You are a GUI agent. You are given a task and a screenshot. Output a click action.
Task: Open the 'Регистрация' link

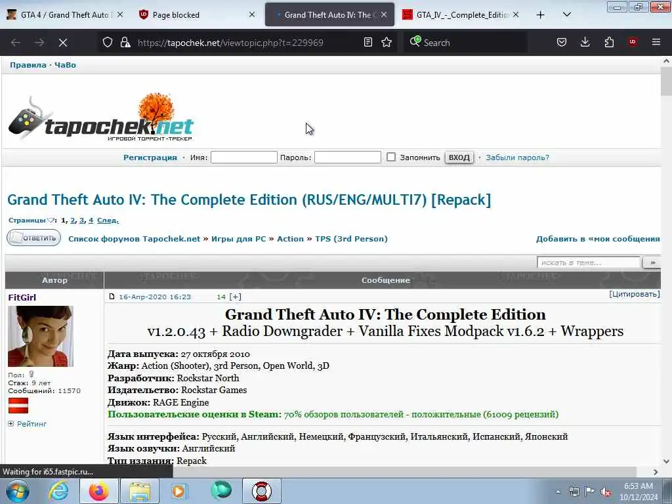click(150, 157)
